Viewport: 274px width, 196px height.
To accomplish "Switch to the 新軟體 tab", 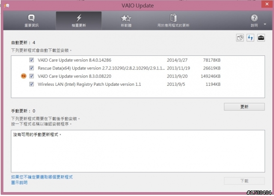I will click(x=126, y=21).
